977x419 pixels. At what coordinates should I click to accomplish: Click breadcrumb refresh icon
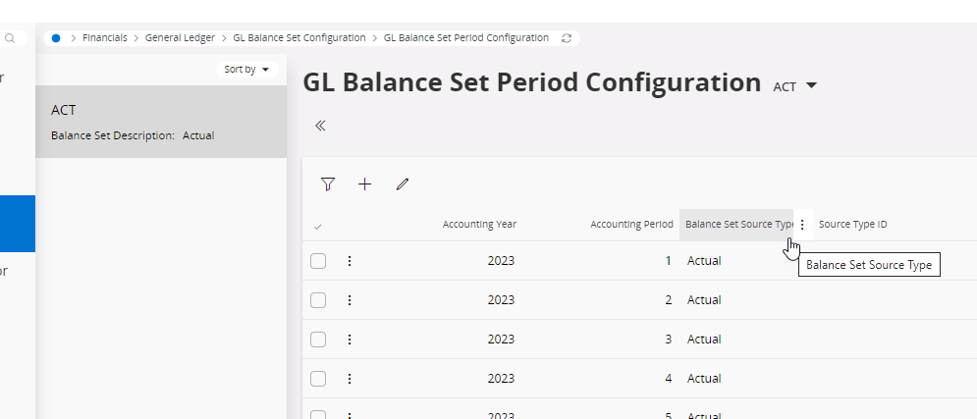[x=566, y=38]
